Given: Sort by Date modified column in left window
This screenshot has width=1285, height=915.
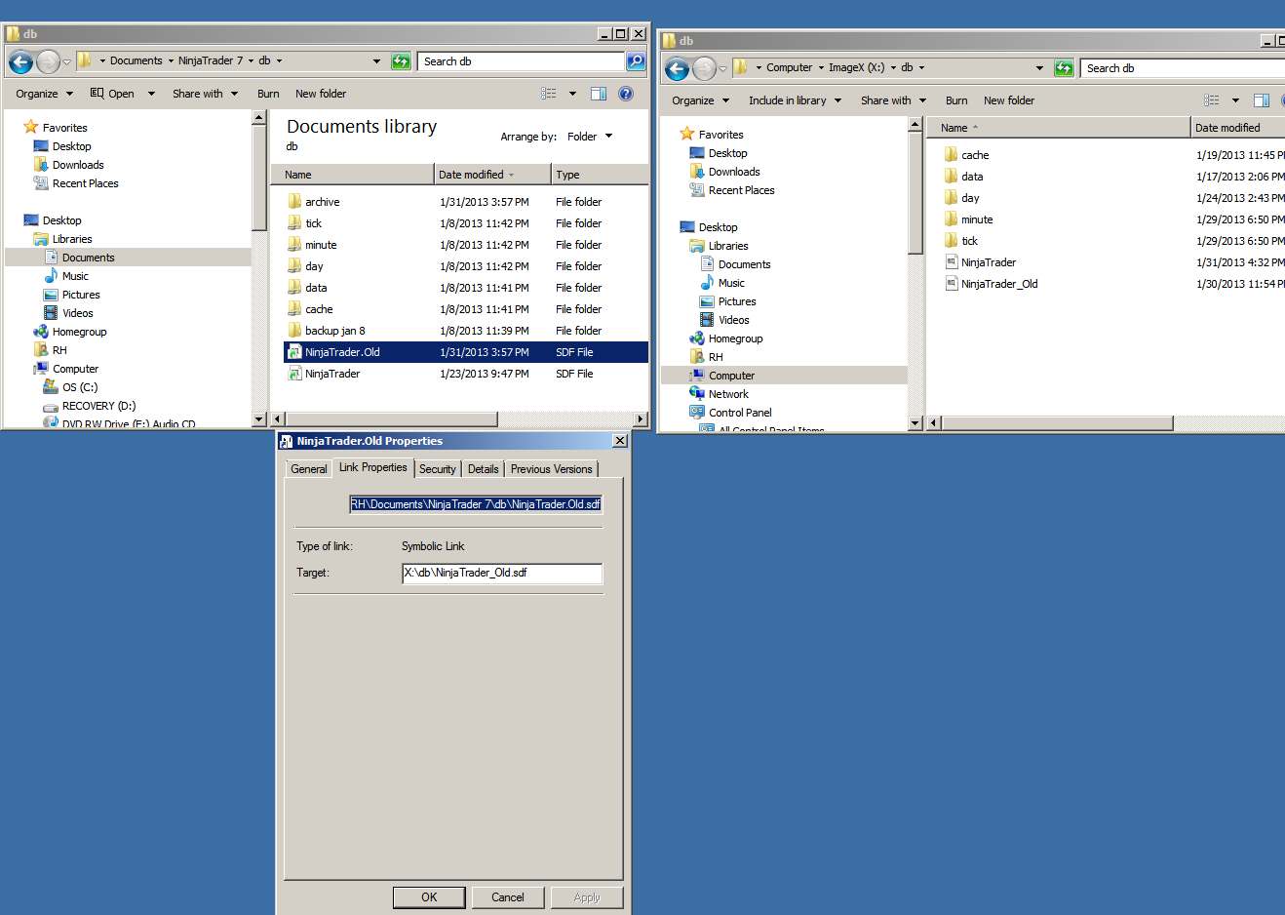Looking at the screenshot, I should [491, 175].
